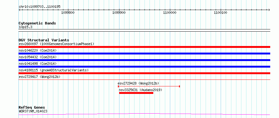This screenshot has height=118, width=279.
Task: Open the nsv4188115 (gnomADStructuralVariants) label
Action: click(x=54, y=70)
